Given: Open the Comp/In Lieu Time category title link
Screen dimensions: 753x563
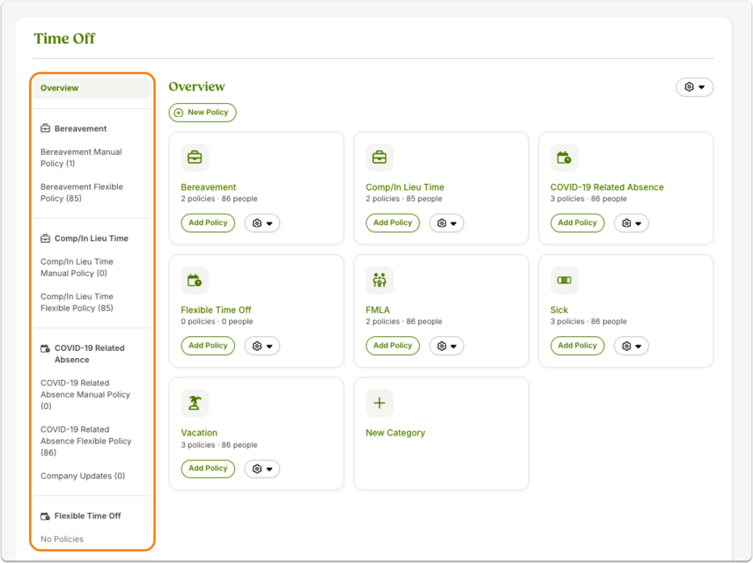Looking at the screenshot, I should [405, 187].
